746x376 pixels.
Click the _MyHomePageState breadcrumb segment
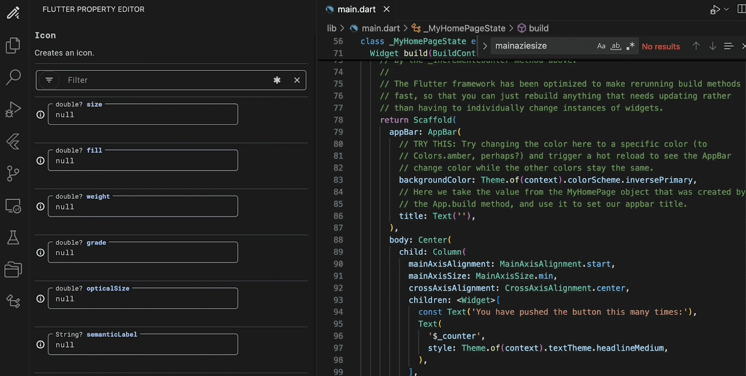464,28
